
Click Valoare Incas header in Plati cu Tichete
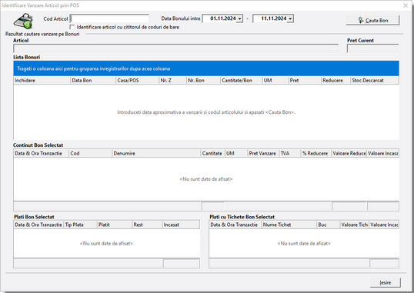coord(384,225)
